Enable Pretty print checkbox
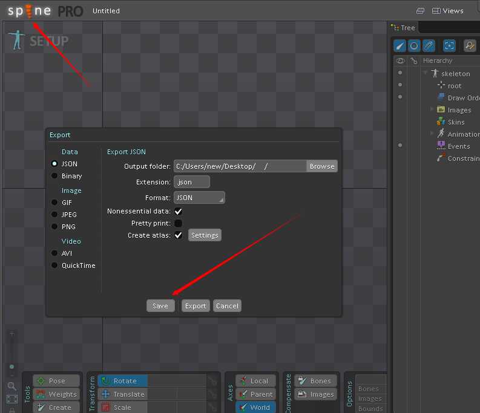This screenshot has width=480, height=413. (x=178, y=223)
